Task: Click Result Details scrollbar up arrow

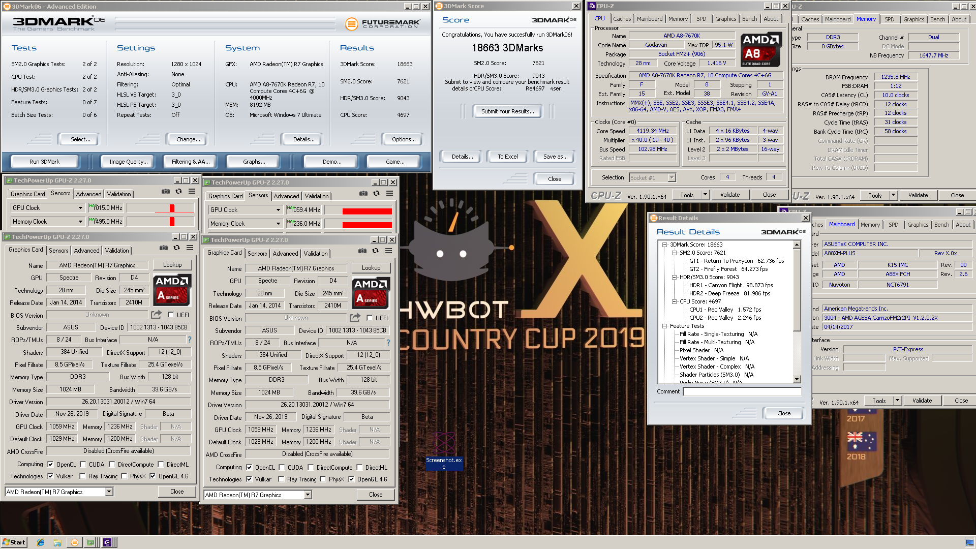Action: click(797, 245)
